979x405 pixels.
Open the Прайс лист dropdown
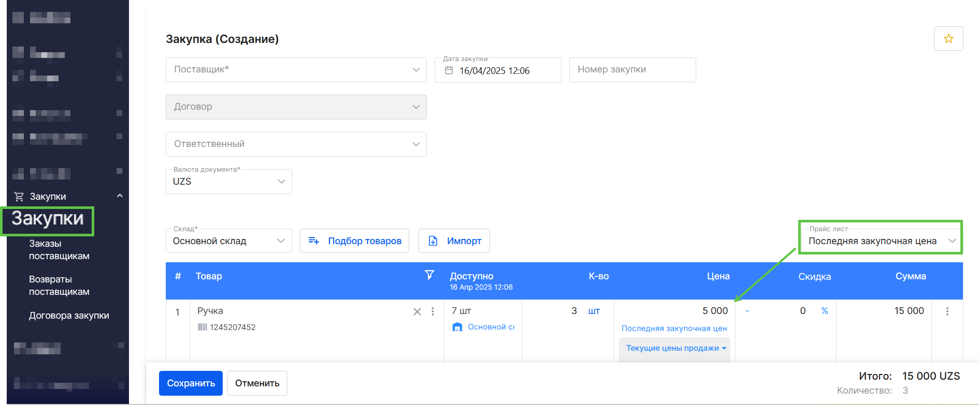(881, 241)
